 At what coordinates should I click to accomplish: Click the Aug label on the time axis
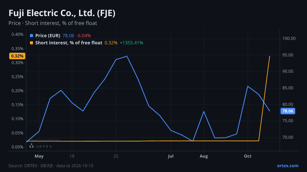tap(204, 156)
